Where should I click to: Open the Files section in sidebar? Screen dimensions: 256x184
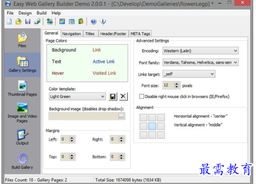pyautogui.click(x=22, y=40)
